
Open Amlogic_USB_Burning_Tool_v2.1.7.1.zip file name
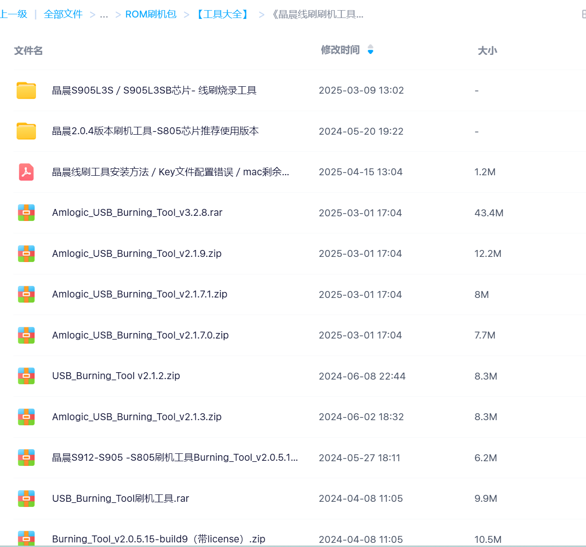click(139, 294)
